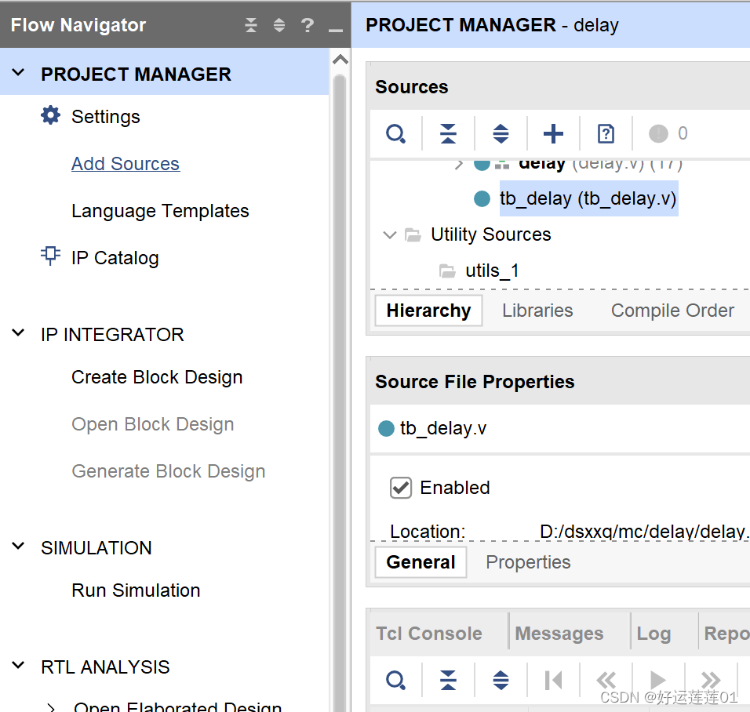The height and width of the screenshot is (712, 750).
Task: Collapse the IP INTEGRATOR section
Action: tap(19, 334)
